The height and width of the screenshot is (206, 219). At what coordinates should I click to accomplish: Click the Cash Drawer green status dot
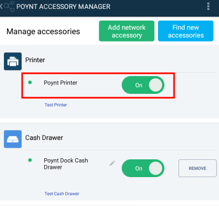(30, 160)
